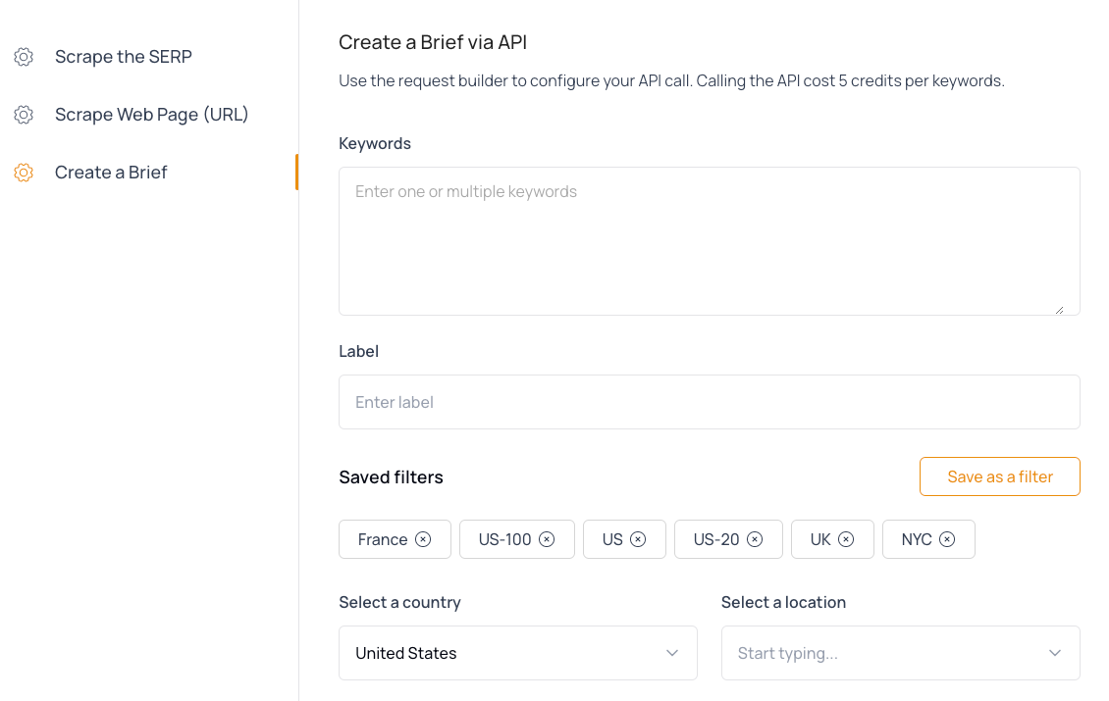Image resolution: width=1109 pixels, height=701 pixels.
Task: Remove the US-20 saved filter
Action: (x=755, y=538)
